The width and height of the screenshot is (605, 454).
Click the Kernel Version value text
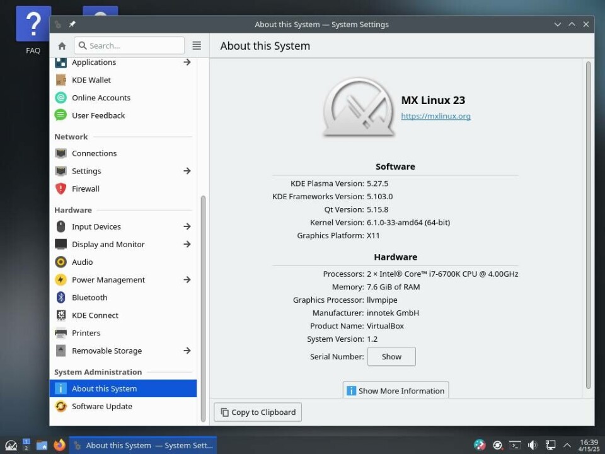pyautogui.click(x=408, y=223)
